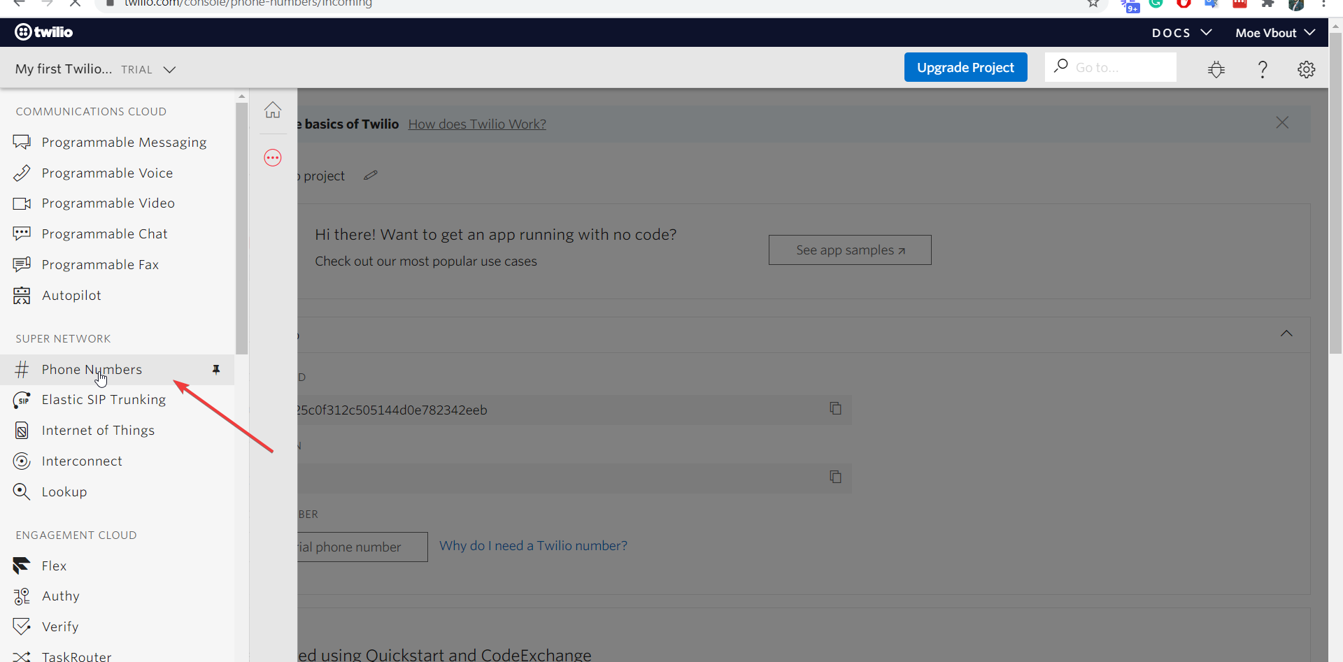The width and height of the screenshot is (1343, 662).
Task: Click the Account SID value field
Action: (x=574, y=410)
